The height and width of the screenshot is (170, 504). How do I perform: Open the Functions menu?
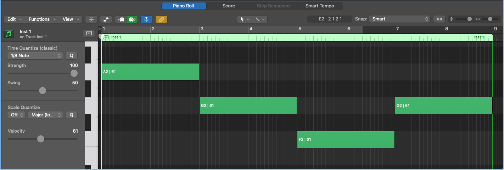pyautogui.click(x=41, y=19)
